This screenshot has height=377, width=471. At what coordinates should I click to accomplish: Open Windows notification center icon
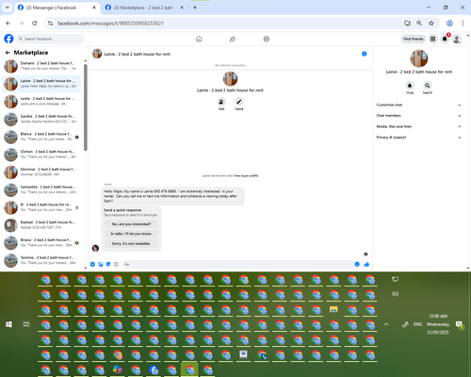coord(460,324)
